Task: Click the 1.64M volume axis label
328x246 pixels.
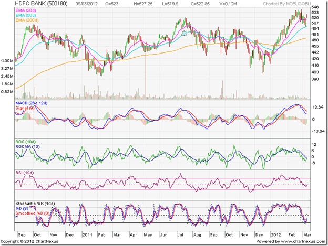Action: tap(7, 84)
